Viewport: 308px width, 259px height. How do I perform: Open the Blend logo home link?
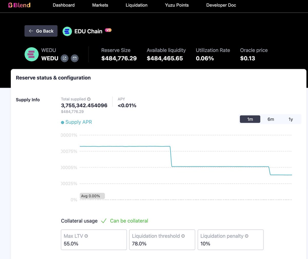tap(19, 5)
